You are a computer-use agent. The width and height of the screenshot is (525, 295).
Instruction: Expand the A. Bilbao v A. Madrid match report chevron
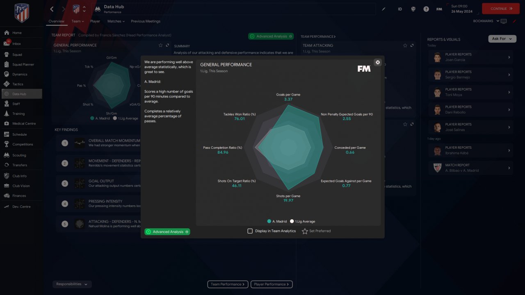509,168
